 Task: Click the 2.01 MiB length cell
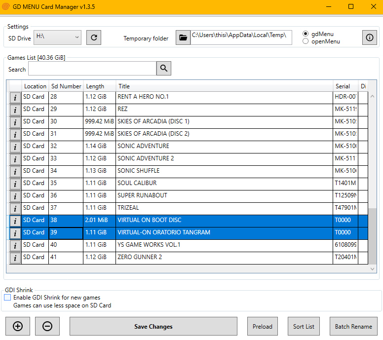(99, 221)
